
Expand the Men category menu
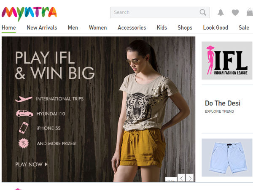(73, 28)
